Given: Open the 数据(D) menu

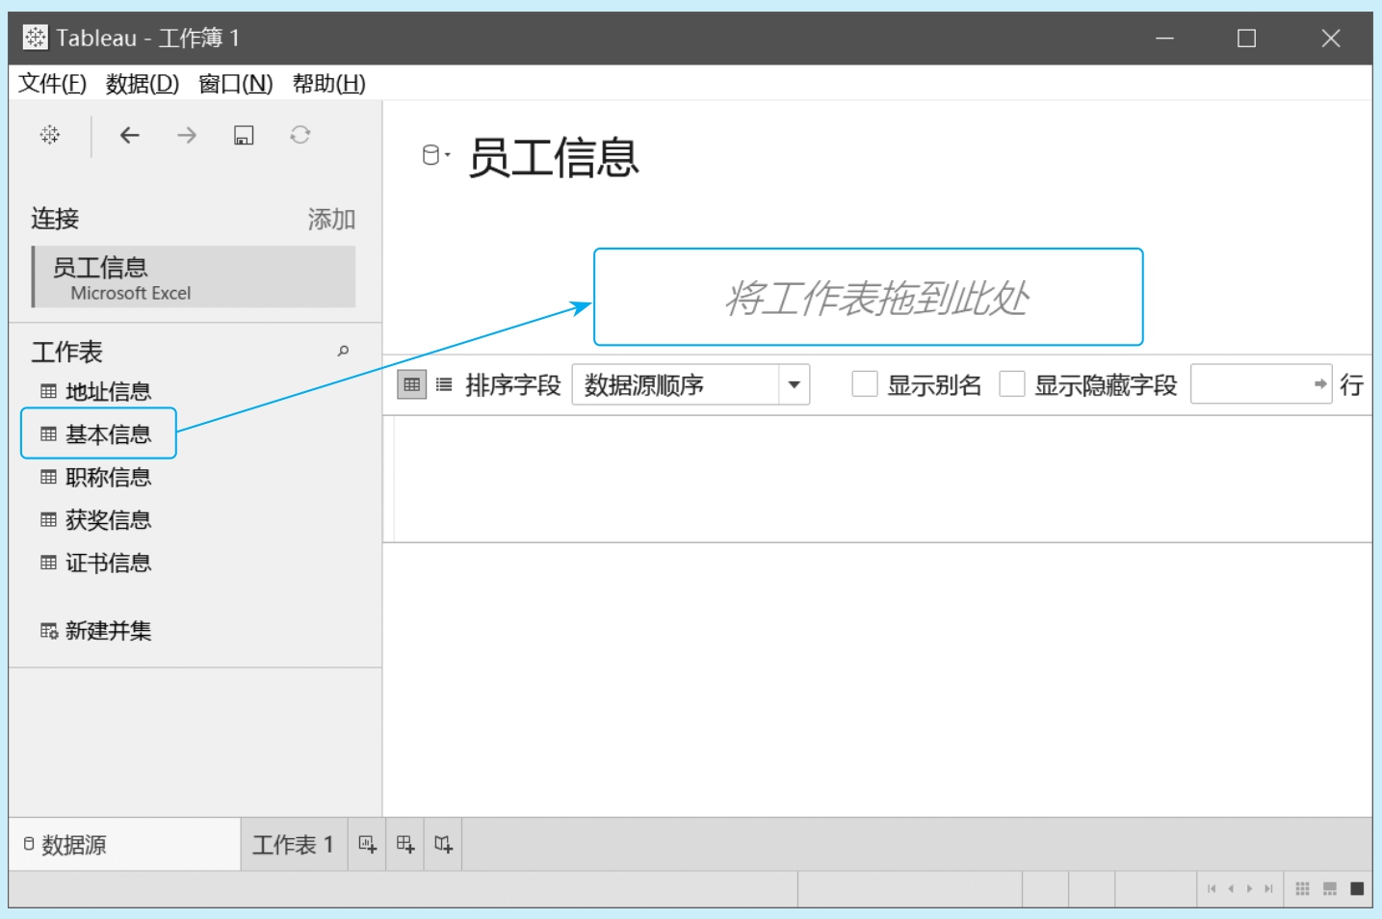Looking at the screenshot, I should [x=143, y=84].
